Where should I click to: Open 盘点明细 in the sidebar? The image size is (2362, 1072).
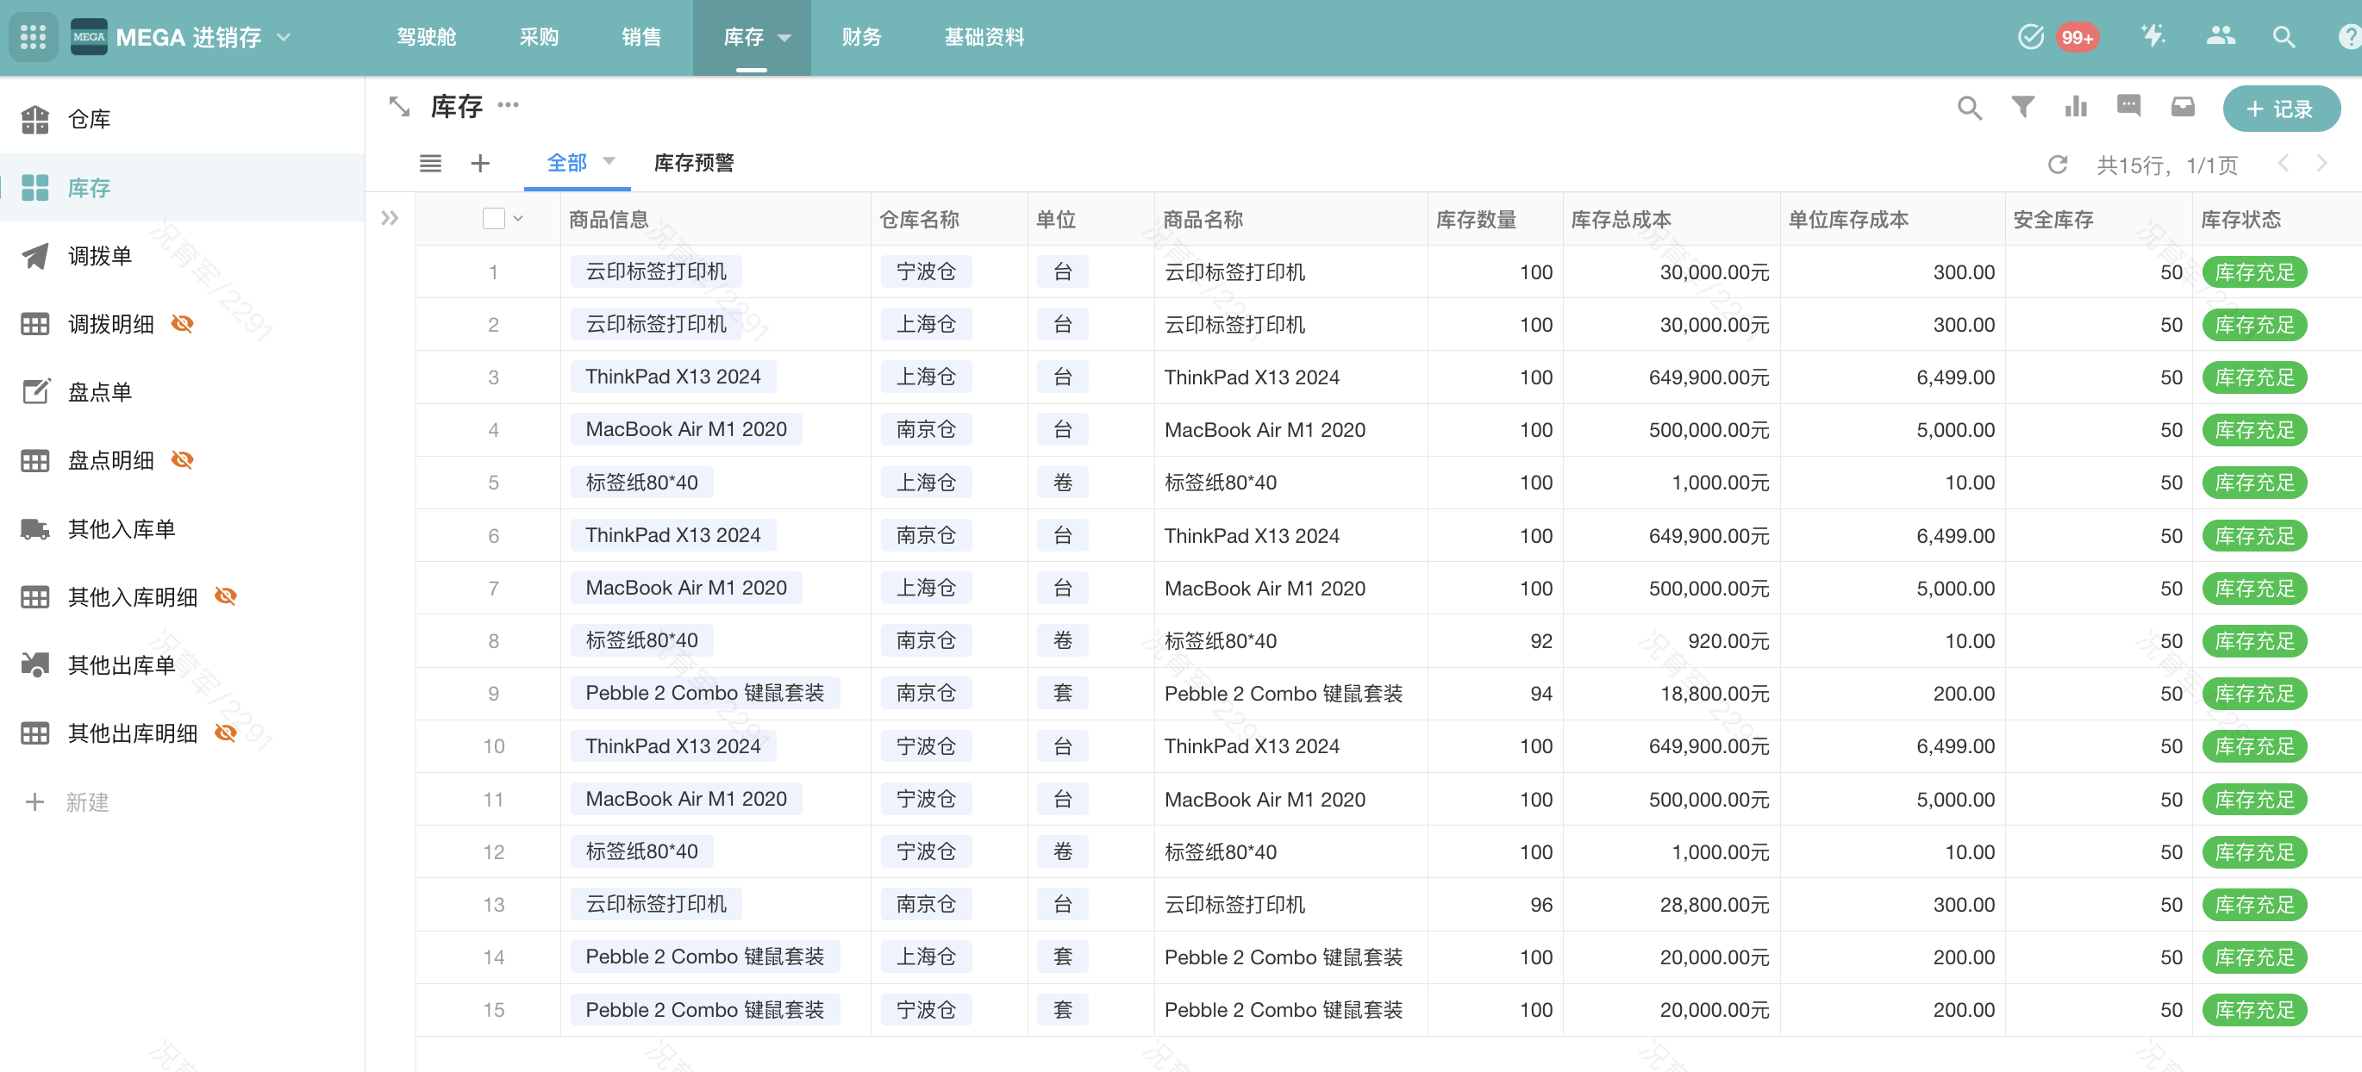[110, 460]
